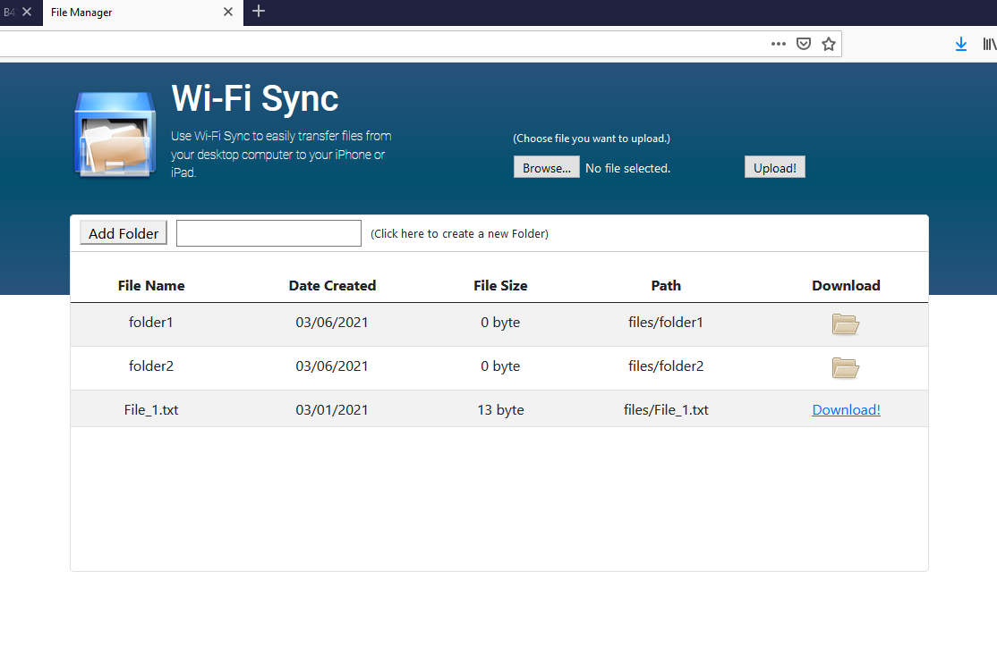Save page to Pocket icon
997x664 pixels.
804,44
